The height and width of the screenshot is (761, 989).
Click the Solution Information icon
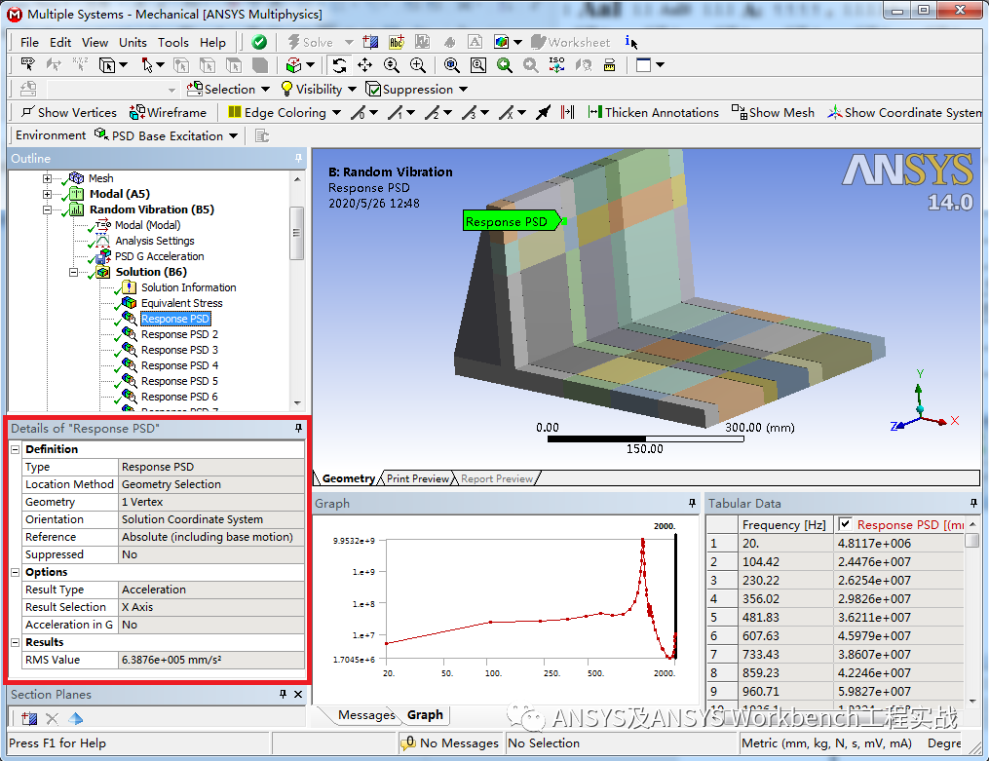pos(130,286)
